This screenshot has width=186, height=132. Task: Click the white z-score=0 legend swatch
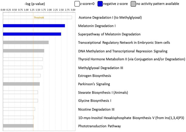coord(77,4)
